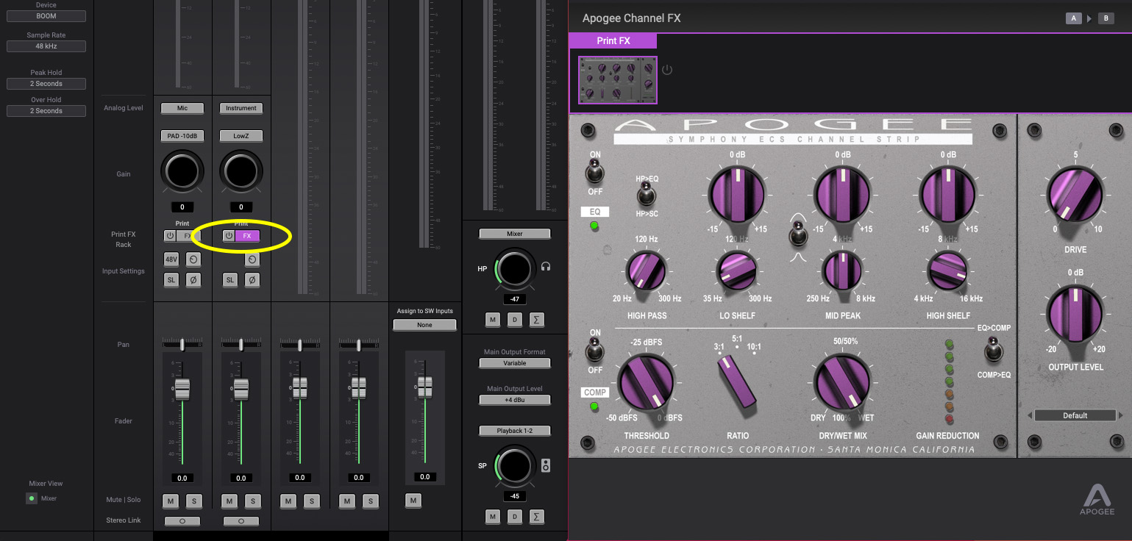Open the Device dropdown showing BOOM
The image size is (1132, 541).
click(x=46, y=16)
